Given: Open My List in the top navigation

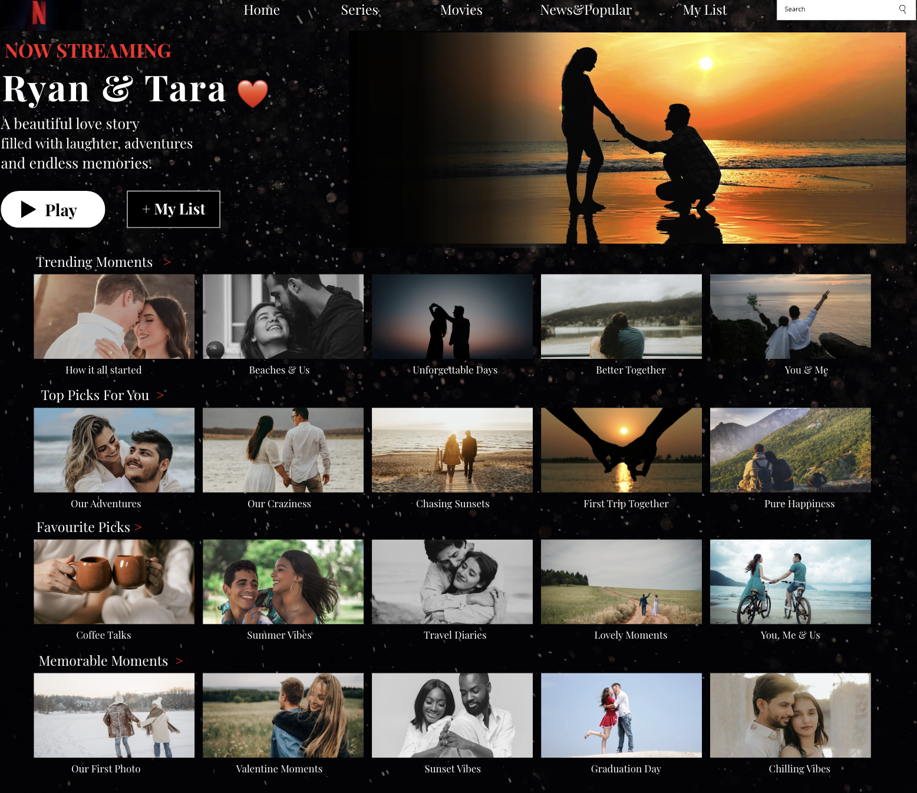Looking at the screenshot, I should pyautogui.click(x=705, y=10).
